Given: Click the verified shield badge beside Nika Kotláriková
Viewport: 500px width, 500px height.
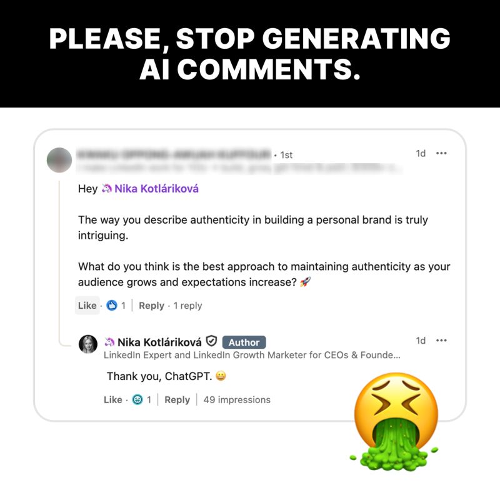Looking at the screenshot, I should point(211,341).
